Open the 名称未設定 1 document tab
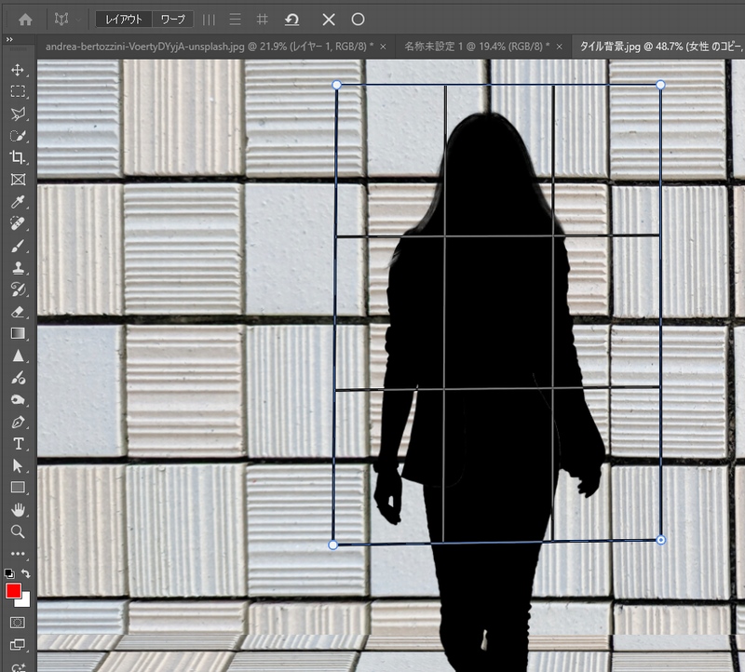 click(475, 45)
